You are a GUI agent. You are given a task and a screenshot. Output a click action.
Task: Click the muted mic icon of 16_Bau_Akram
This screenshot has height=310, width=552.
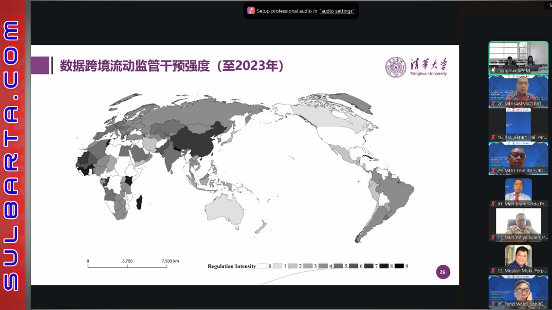click(x=493, y=137)
